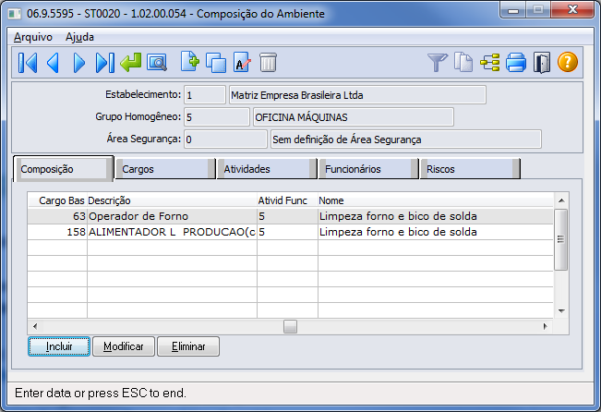Click the Grupo Homogêneo code field
The width and height of the screenshot is (601, 412).
[217, 117]
